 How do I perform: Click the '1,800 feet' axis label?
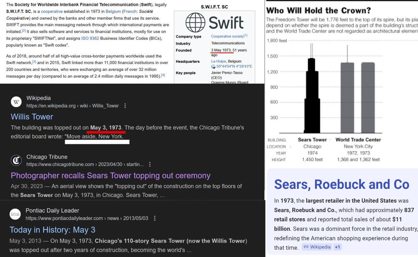pyautogui.click(x=277, y=41)
